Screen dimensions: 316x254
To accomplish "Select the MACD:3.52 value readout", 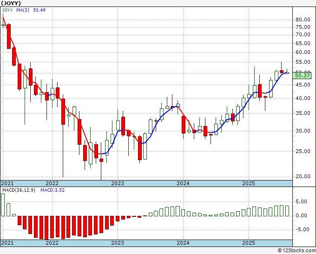I will coord(53,190).
